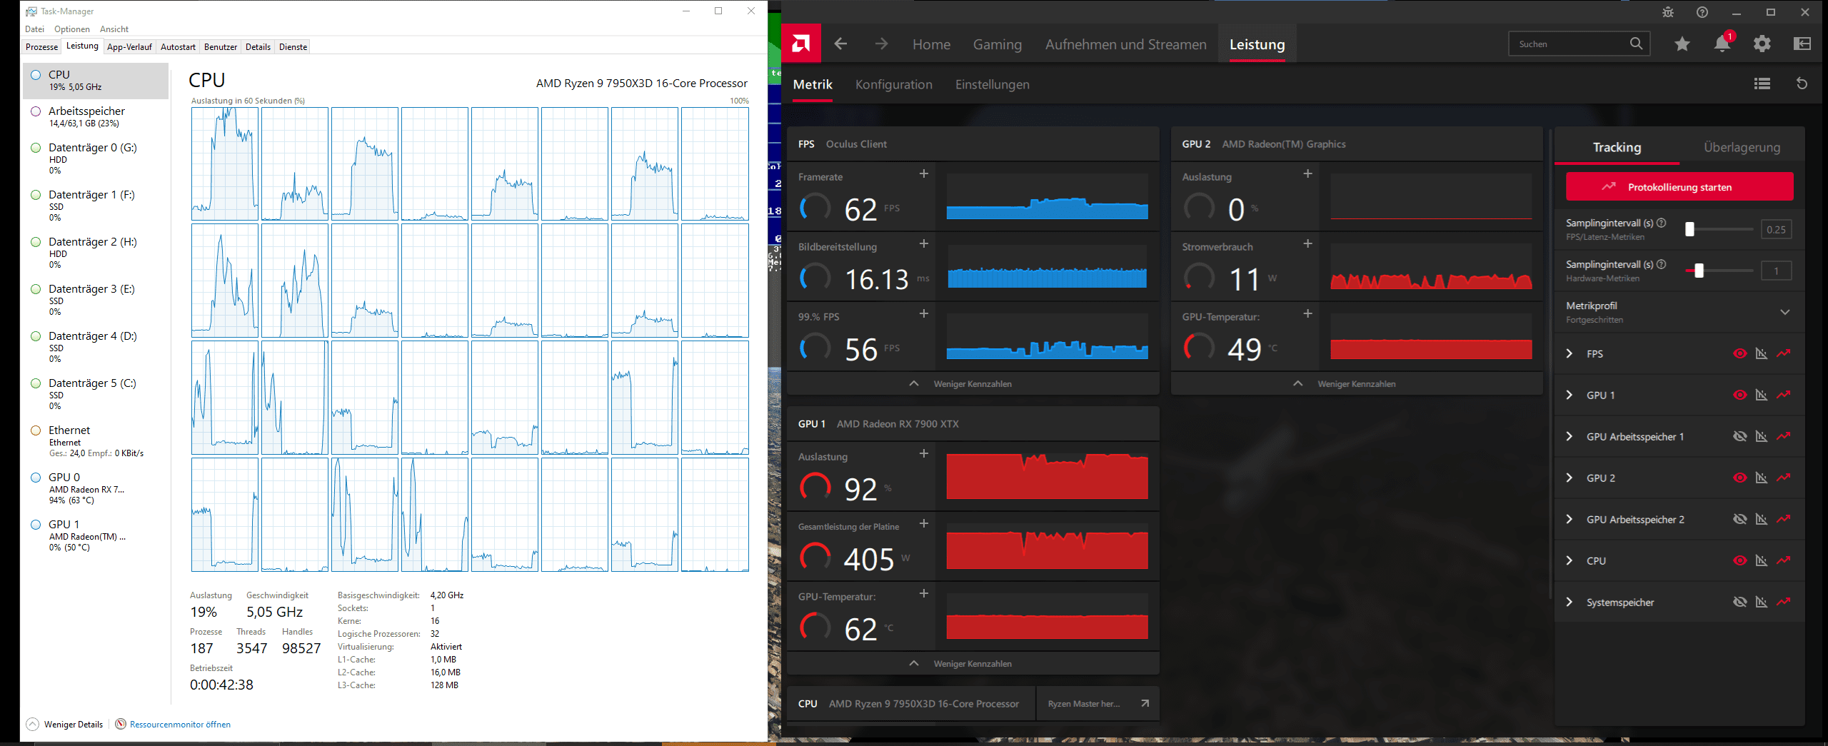Select GPU 0 in Task-Manager sidebar
This screenshot has width=1828, height=746.
[x=96, y=488]
